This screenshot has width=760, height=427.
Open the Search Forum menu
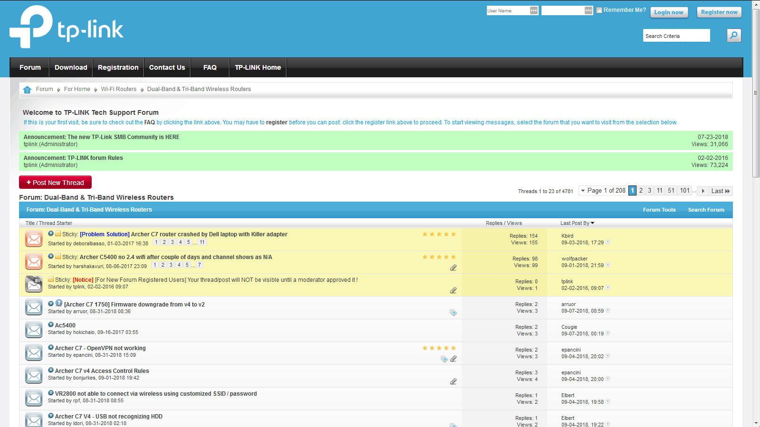[x=706, y=210]
